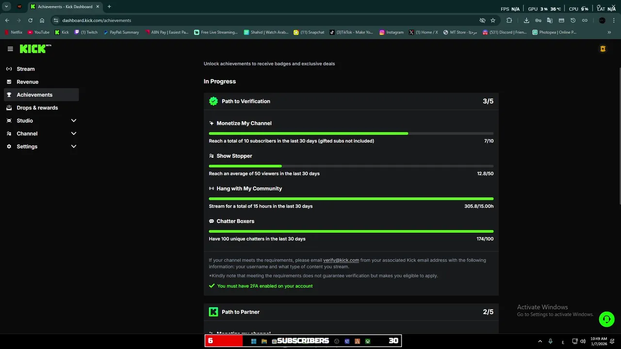
Task: Select Achievements in the sidebar
Action: coord(41,95)
